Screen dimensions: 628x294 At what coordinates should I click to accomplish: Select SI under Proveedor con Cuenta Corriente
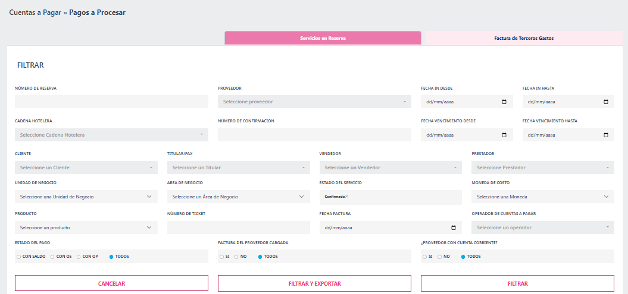pos(424,257)
